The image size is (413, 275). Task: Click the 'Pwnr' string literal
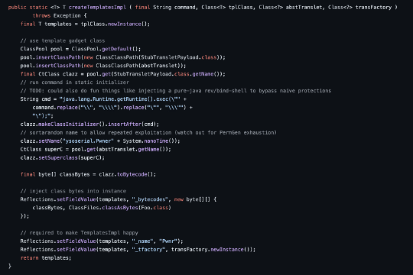pyautogui.click(x=168, y=241)
